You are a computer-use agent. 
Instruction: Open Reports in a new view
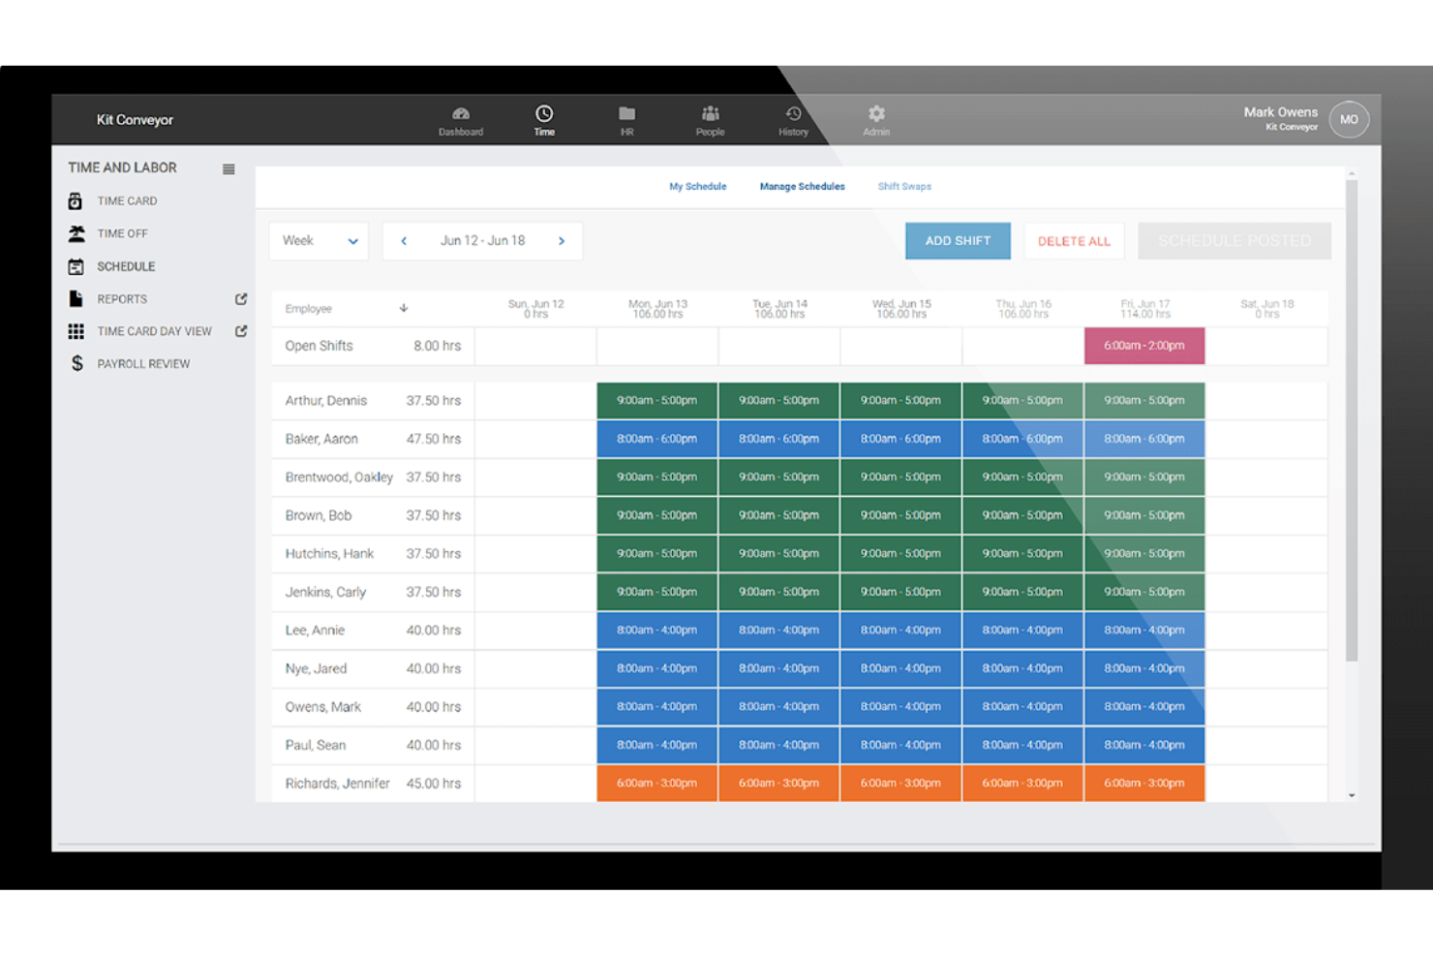pos(241,298)
